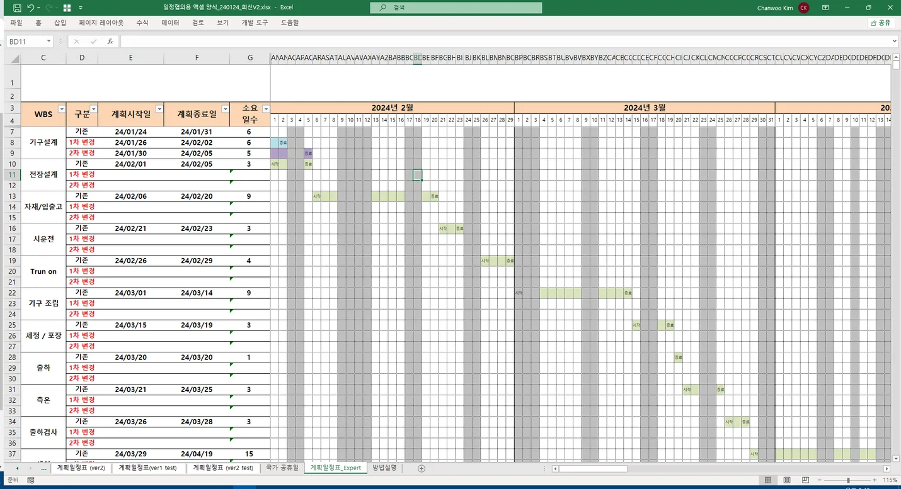This screenshot has width=901, height=489.
Task: Switch to 계획일정표 (ver2 test) sheet
Action: pos(223,468)
